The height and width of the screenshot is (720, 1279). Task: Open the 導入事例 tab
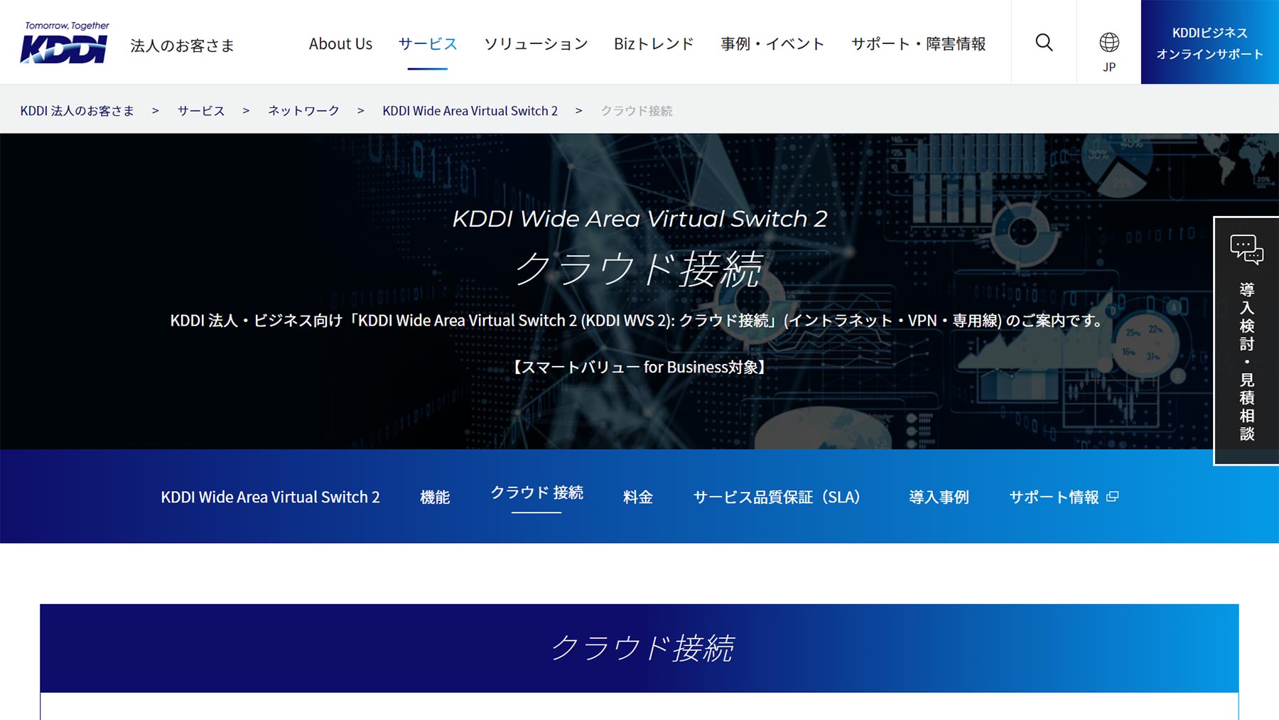(939, 497)
